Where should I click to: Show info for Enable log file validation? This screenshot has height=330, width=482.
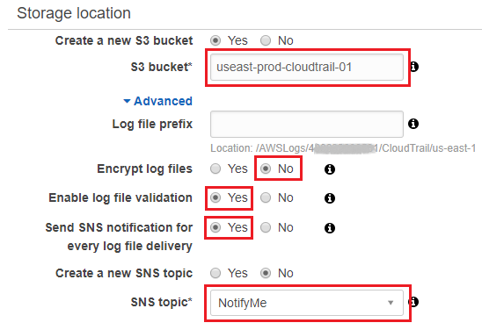[x=330, y=198]
